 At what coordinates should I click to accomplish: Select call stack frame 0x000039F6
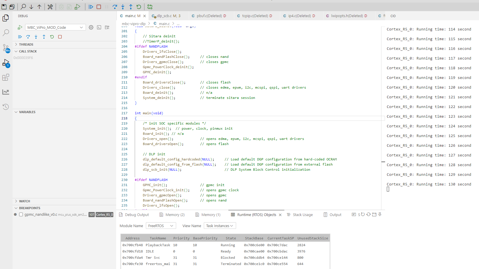click(x=23, y=58)
